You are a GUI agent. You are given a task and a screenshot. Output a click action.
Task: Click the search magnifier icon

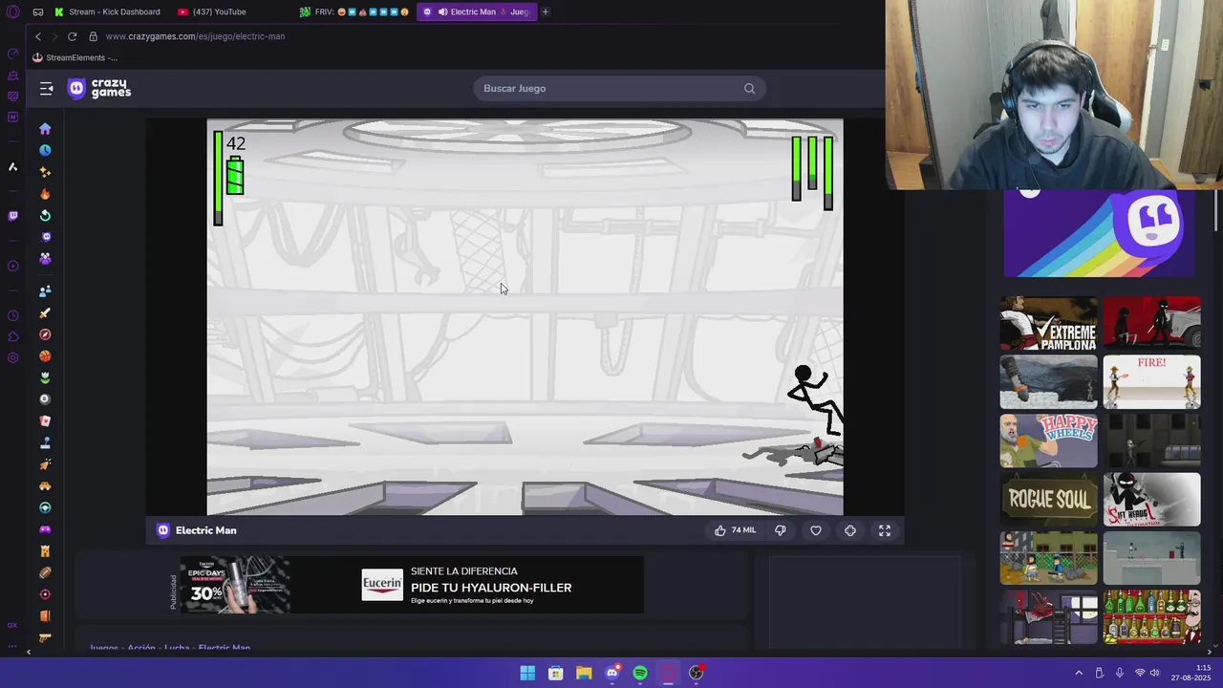click(749, 88)
